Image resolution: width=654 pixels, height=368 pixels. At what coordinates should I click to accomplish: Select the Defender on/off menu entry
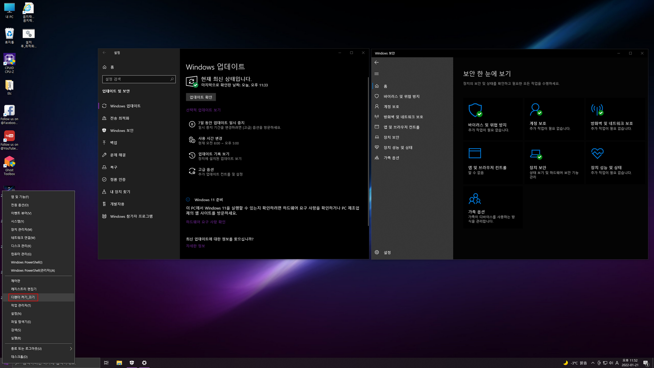click(x=39, y=297)
